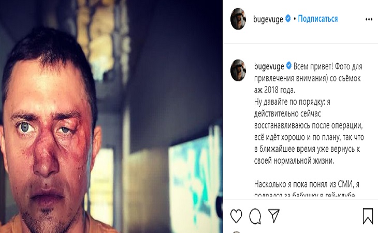Click caption paragraph Ну давайте по порядку
Viewport: 378px width, 233px height.
[309, 131]
